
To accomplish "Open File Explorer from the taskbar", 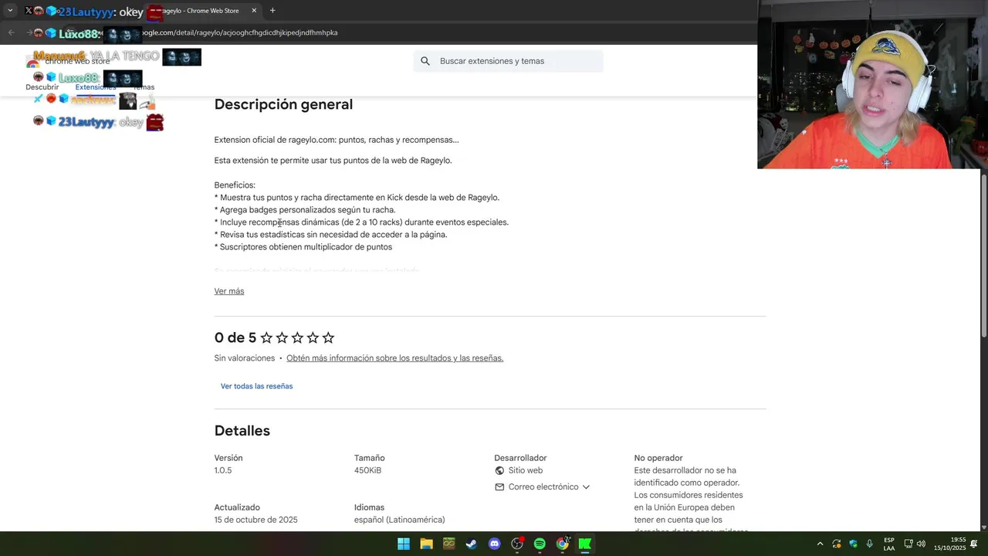I will [426, 544].
